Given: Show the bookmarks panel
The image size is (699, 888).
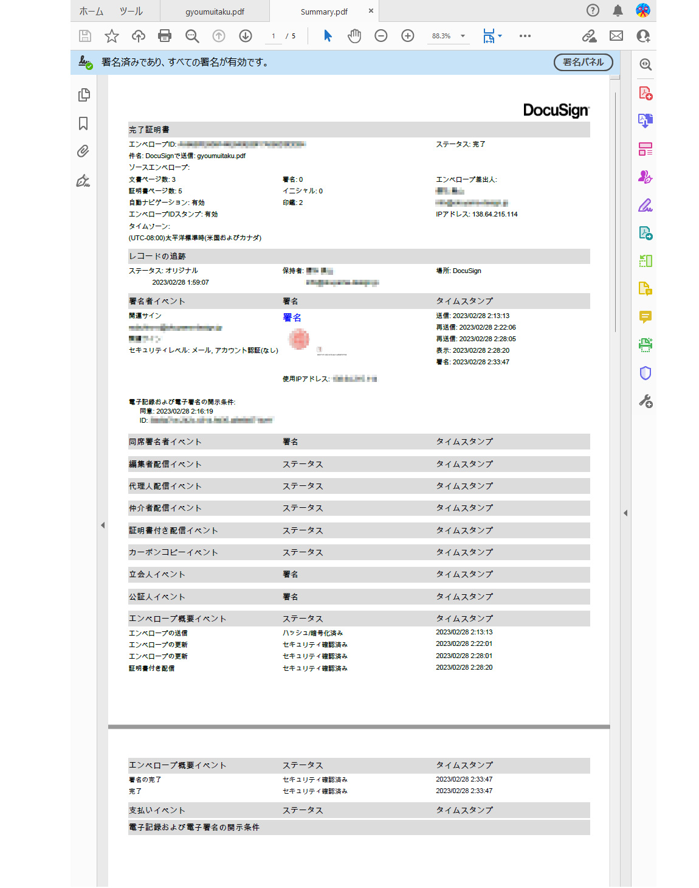Looking at the screenshot, I should pyautogui.click(x=83, y=123).
